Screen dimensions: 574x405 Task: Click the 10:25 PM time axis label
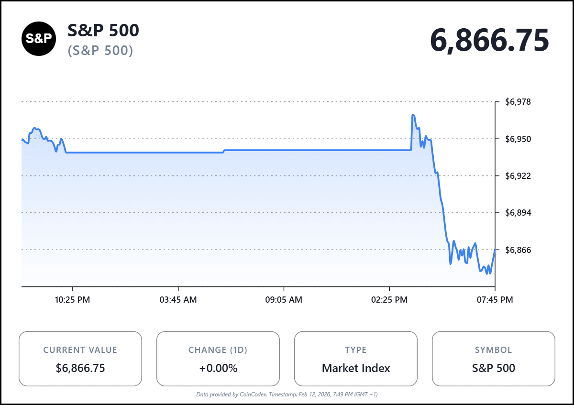point(72,300)
